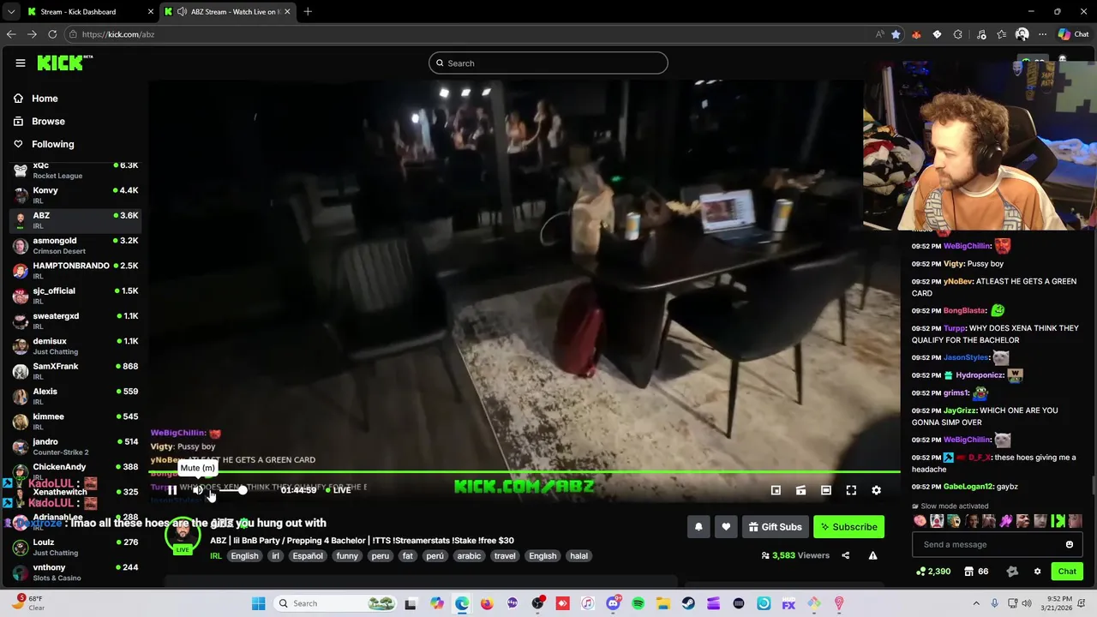Viewport: 1097px width, 617px height.
Task: Open Browse in sidebar
Action: pyautogui.click(x=48, y=122)
